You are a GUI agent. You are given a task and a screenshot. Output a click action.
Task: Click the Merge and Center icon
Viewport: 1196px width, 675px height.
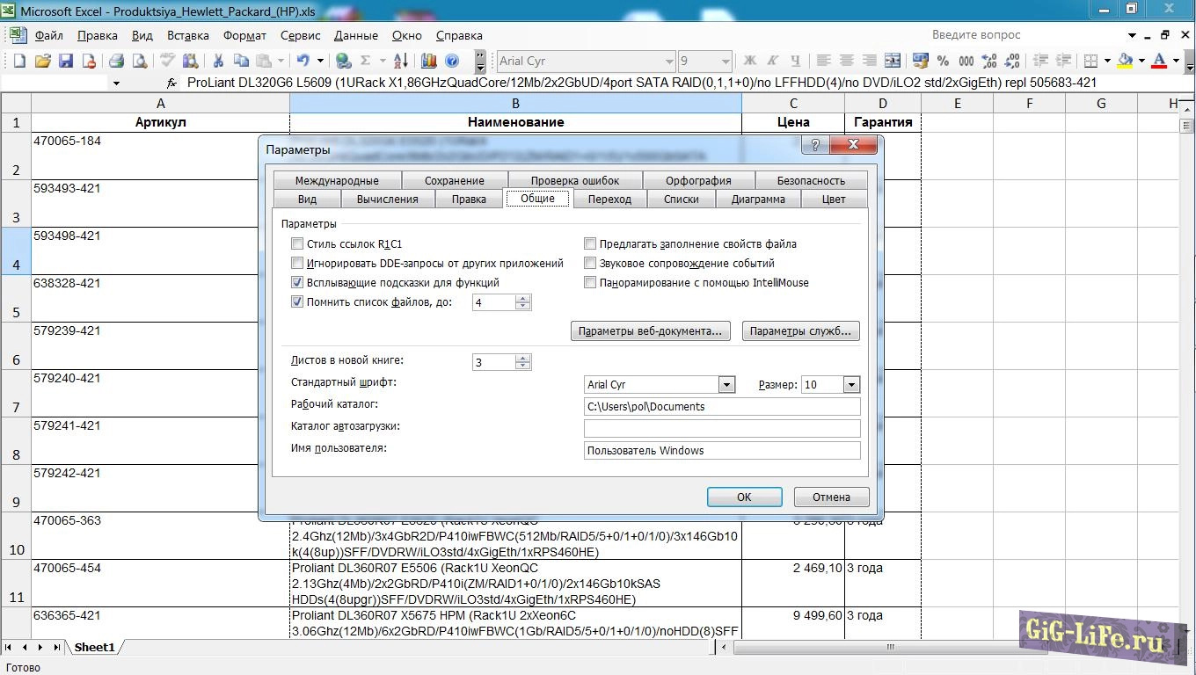coord(893,61)
